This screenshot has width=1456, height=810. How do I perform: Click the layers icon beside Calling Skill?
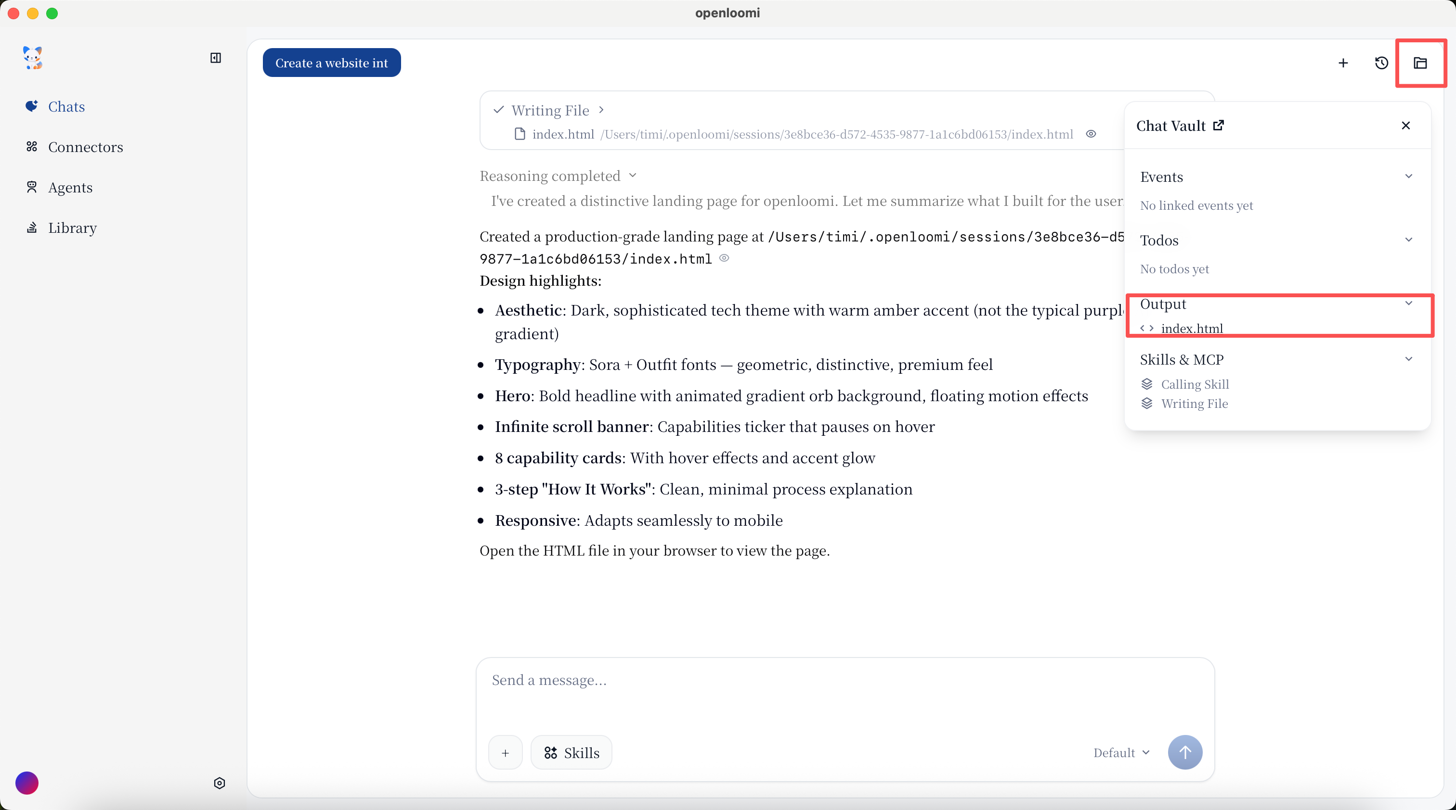pyautogui.click(x=1147, y=384)
